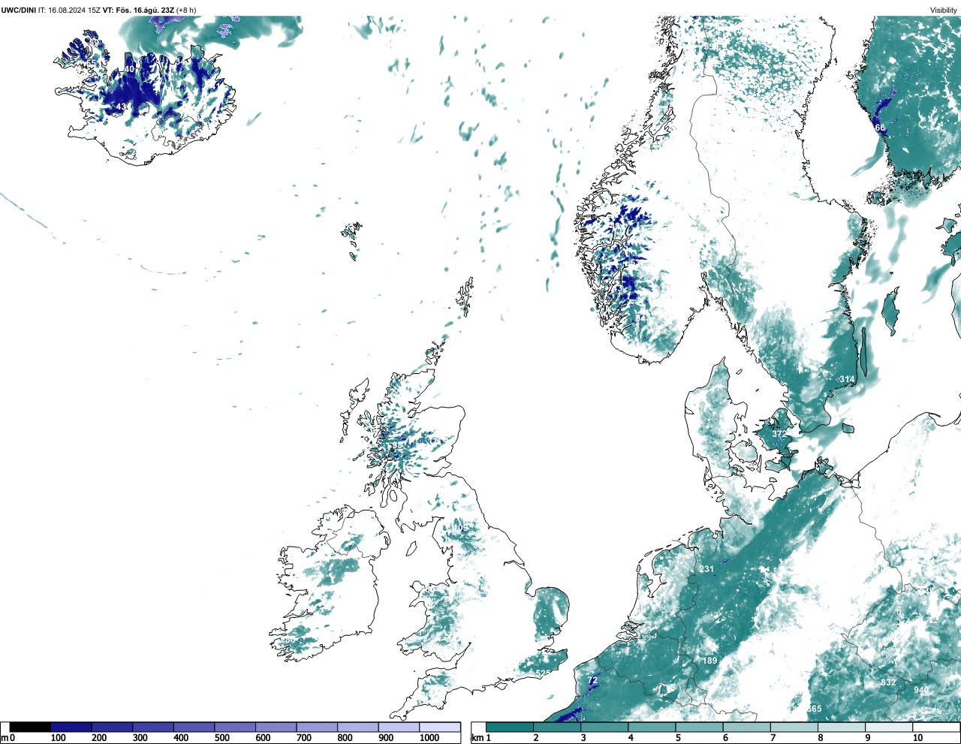Click the 400–500 m purple legend swatch

point(194,727)
